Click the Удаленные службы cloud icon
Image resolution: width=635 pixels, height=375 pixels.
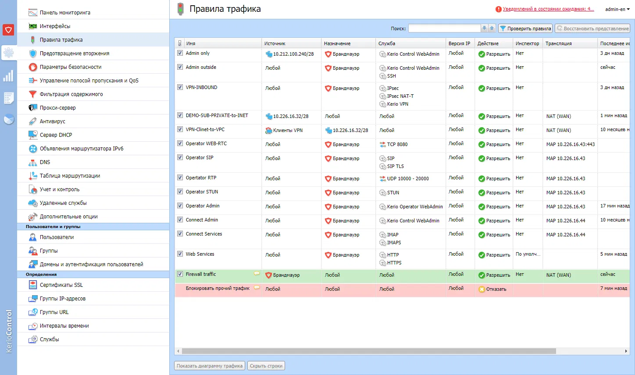point(33,203)
